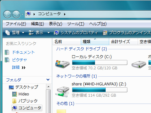Click the Back navigation arrow

pos(7,14)
